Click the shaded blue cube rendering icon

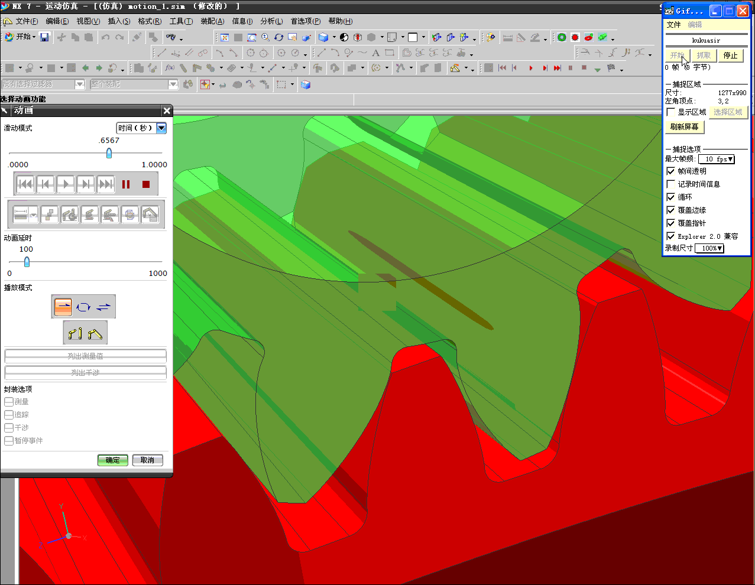[x=323, y=37]
